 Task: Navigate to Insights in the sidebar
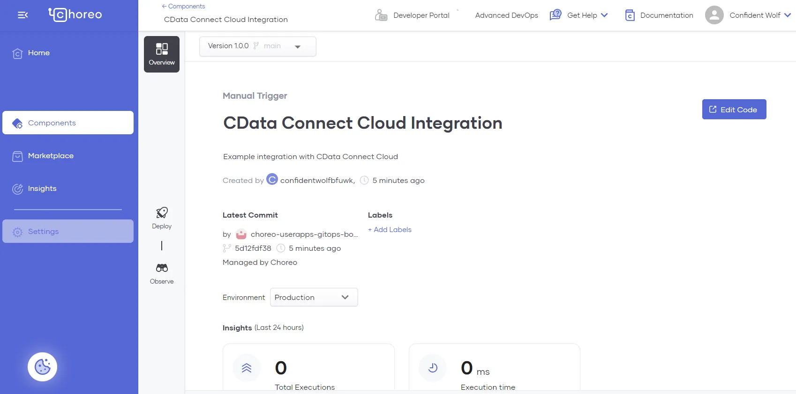pyautogui.click(x=42, y=189)
